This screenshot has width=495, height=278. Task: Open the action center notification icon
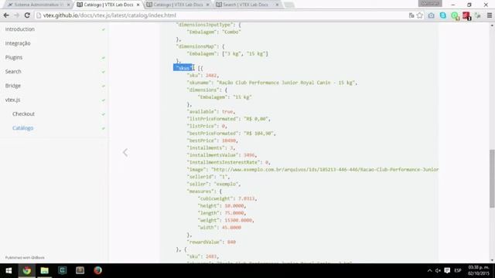(447, 270)
